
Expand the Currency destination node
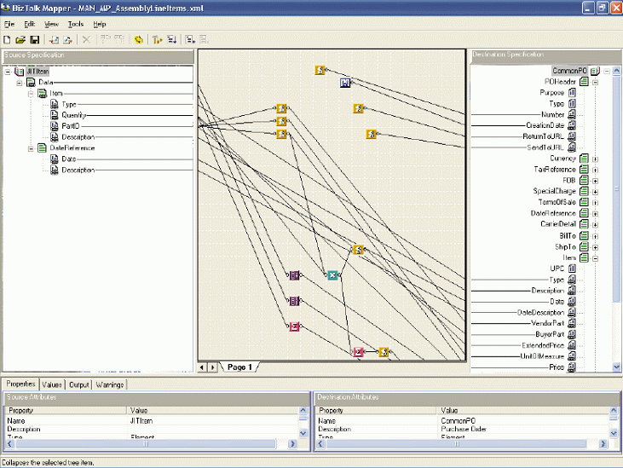[x=595, y=159]
